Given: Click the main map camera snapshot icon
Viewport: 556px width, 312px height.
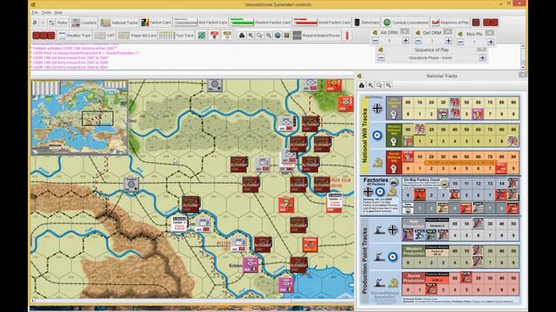Looking at the screenshot, I should click(242, 36).
